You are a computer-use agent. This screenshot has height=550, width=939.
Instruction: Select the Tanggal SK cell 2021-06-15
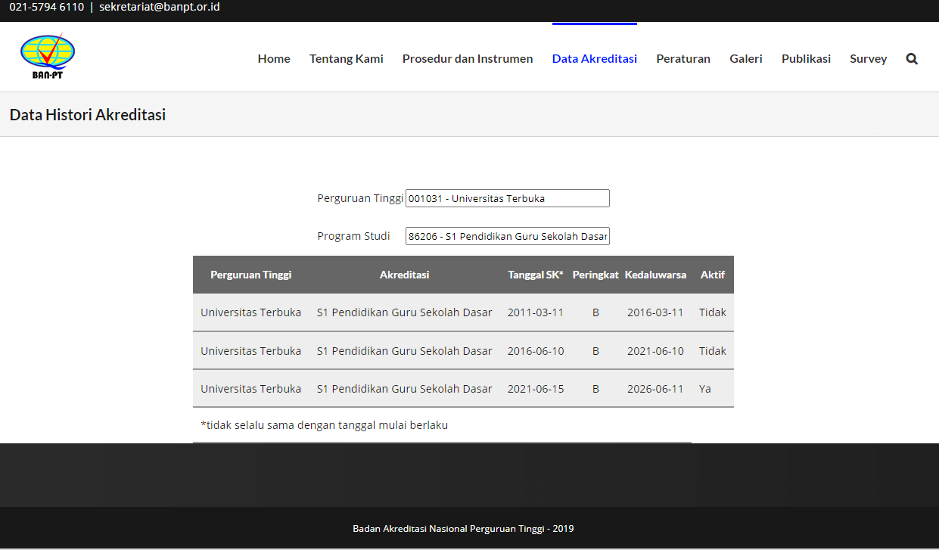[536, 388]
